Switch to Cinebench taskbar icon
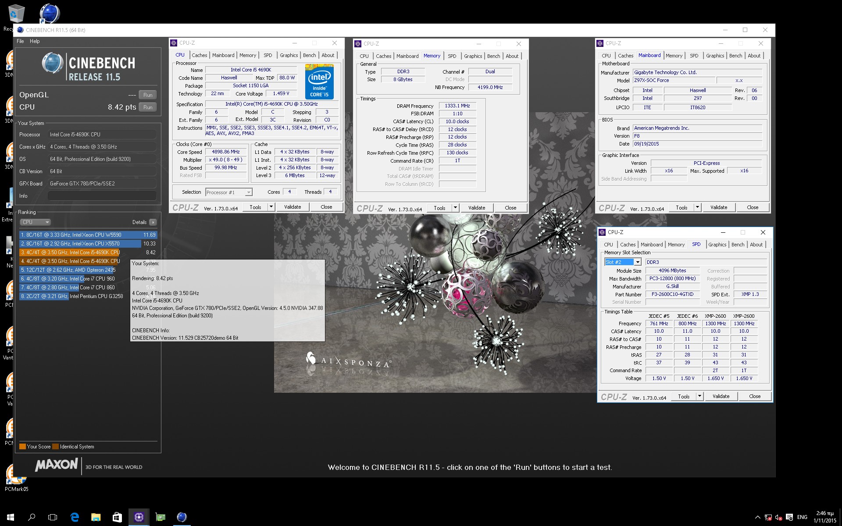The height and width of the screenshot is (526, 842). [182, 517]
